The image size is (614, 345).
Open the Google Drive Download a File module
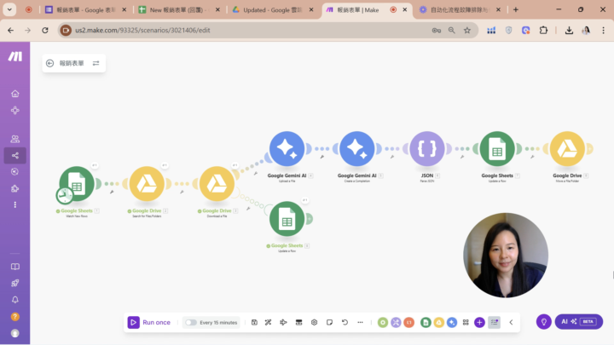(x=217, y=183)
